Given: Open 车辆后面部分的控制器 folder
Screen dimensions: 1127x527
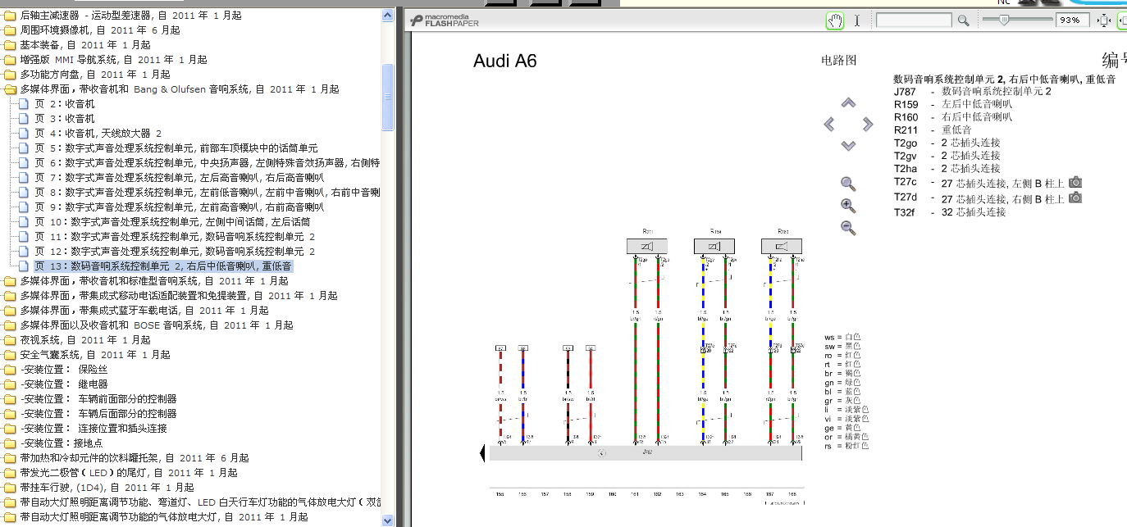Looking at the screenshot, I should tap(98, 414).
